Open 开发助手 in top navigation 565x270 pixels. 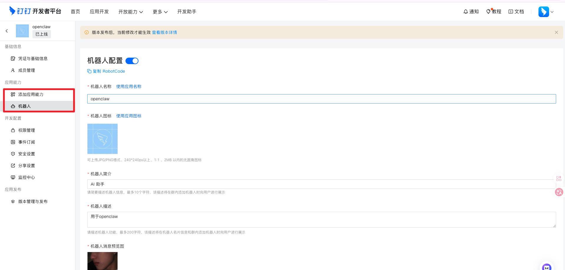click(187, 12)
